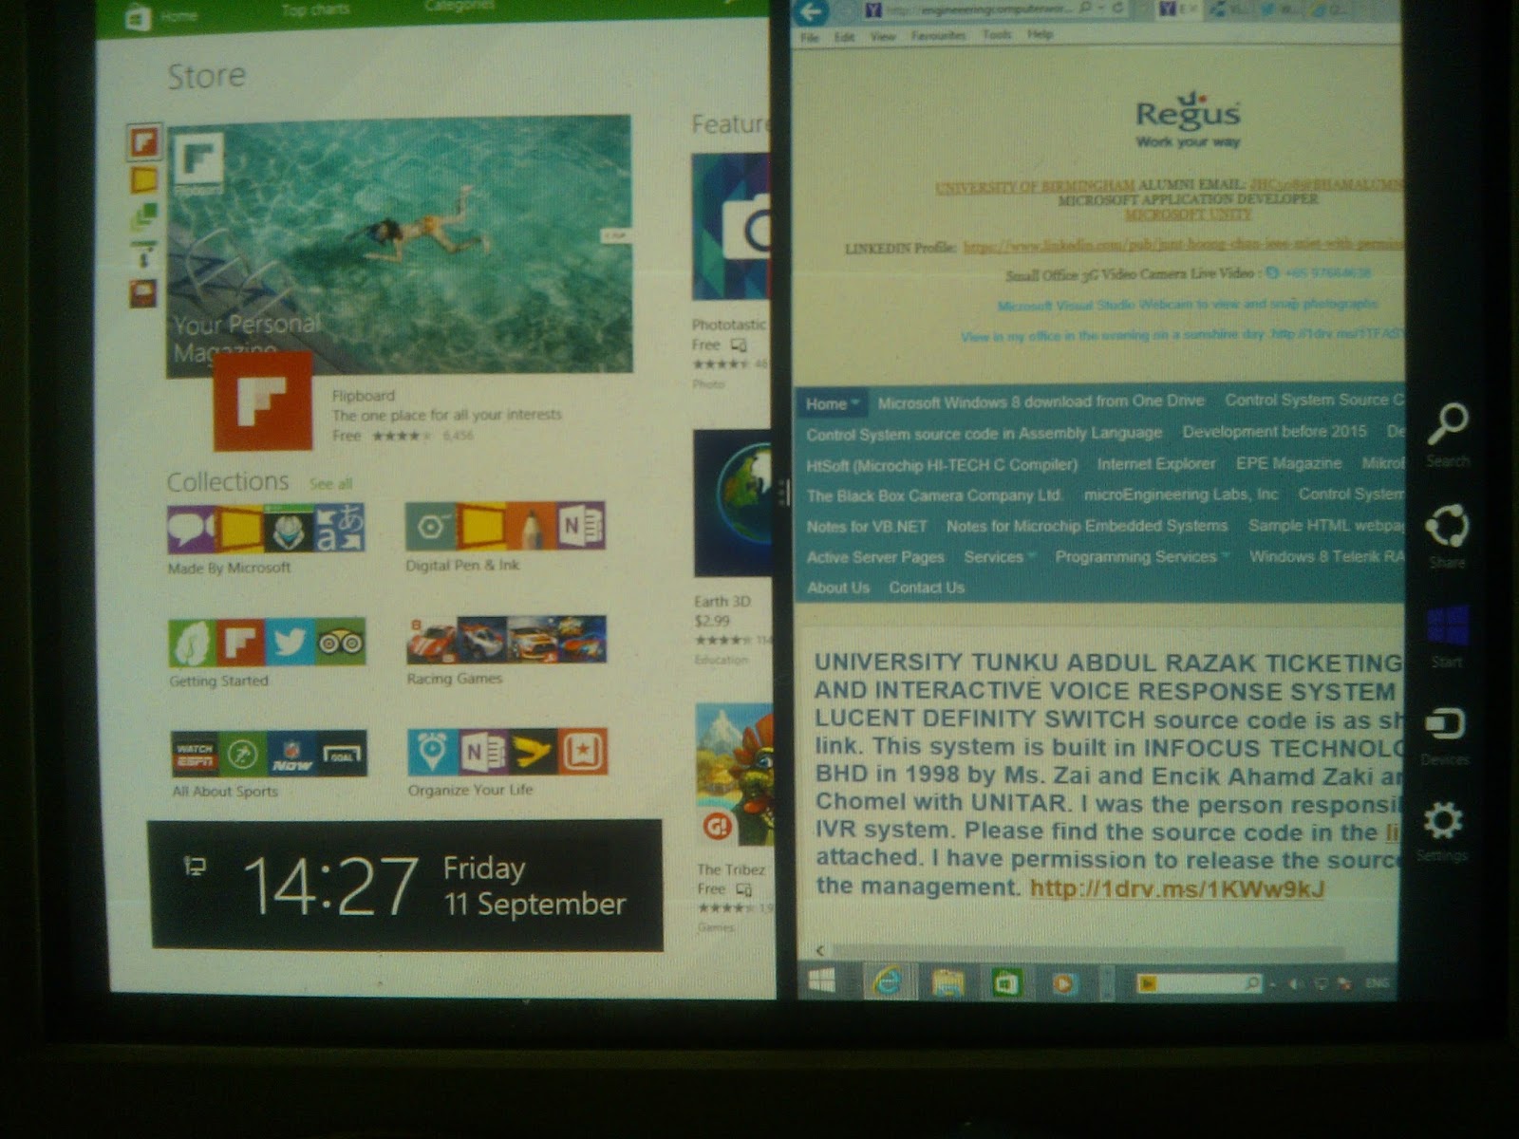The width and height of the screenshot is (1519, 1139).
Task: Open the Help menu in Internet Explorer
Action: click(1040, 34)
